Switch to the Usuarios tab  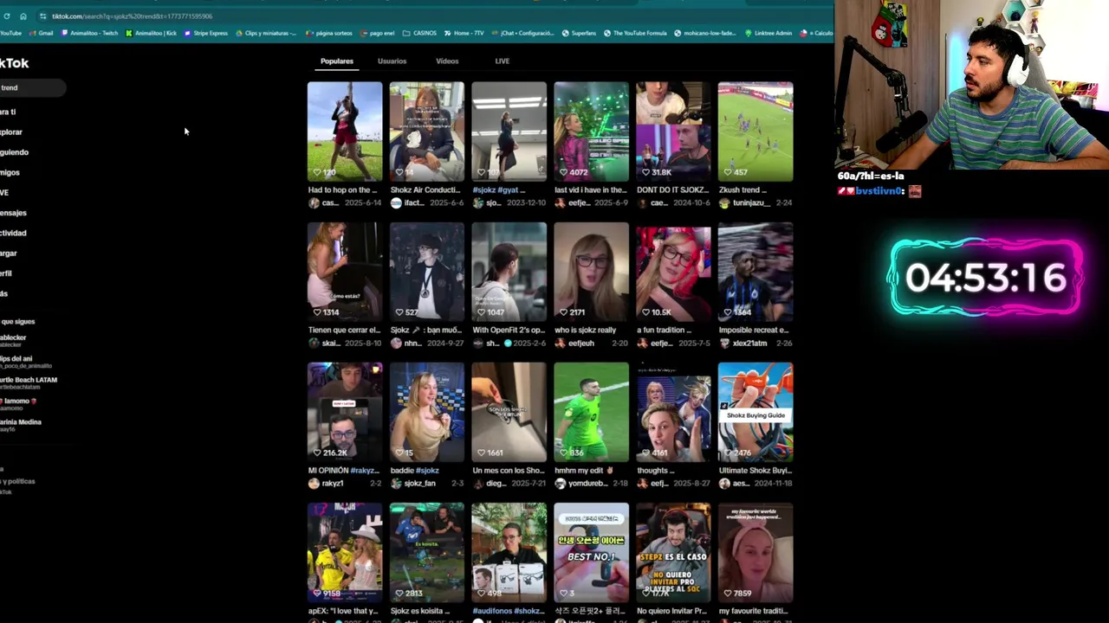392,61
